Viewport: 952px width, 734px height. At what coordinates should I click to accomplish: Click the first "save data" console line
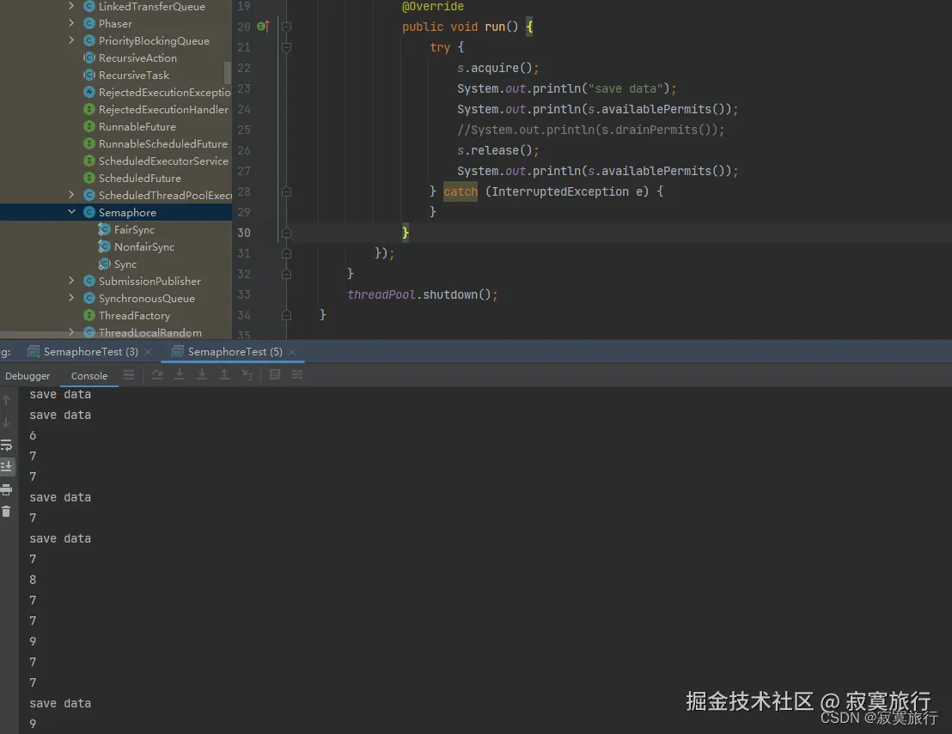pos(60,394)
